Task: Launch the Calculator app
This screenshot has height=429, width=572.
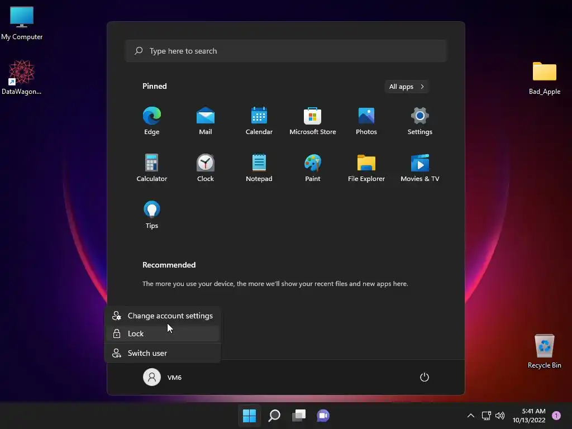Action: 152,168
